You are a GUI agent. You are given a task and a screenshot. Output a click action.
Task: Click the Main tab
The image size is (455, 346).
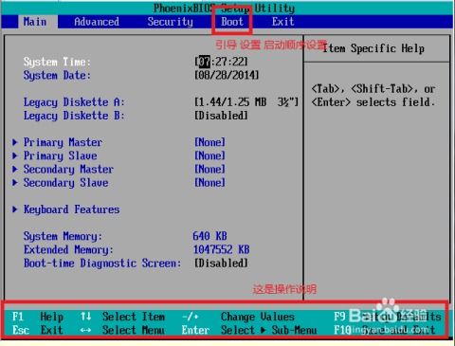(35, 22)
